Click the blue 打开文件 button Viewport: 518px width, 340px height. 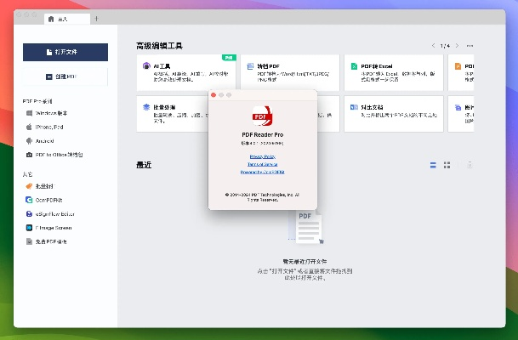(65, 52)
